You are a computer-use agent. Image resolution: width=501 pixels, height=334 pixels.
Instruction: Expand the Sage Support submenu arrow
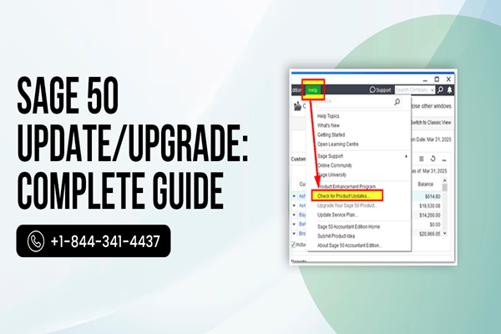406,156
